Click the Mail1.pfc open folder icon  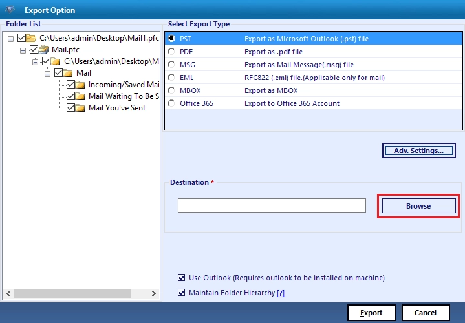click(31, 38)
